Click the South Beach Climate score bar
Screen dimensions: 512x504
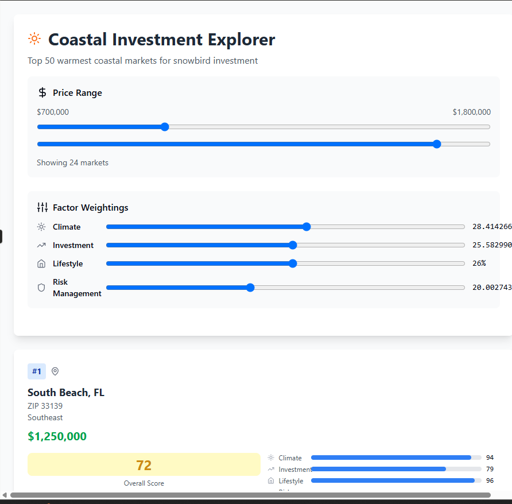396,458
